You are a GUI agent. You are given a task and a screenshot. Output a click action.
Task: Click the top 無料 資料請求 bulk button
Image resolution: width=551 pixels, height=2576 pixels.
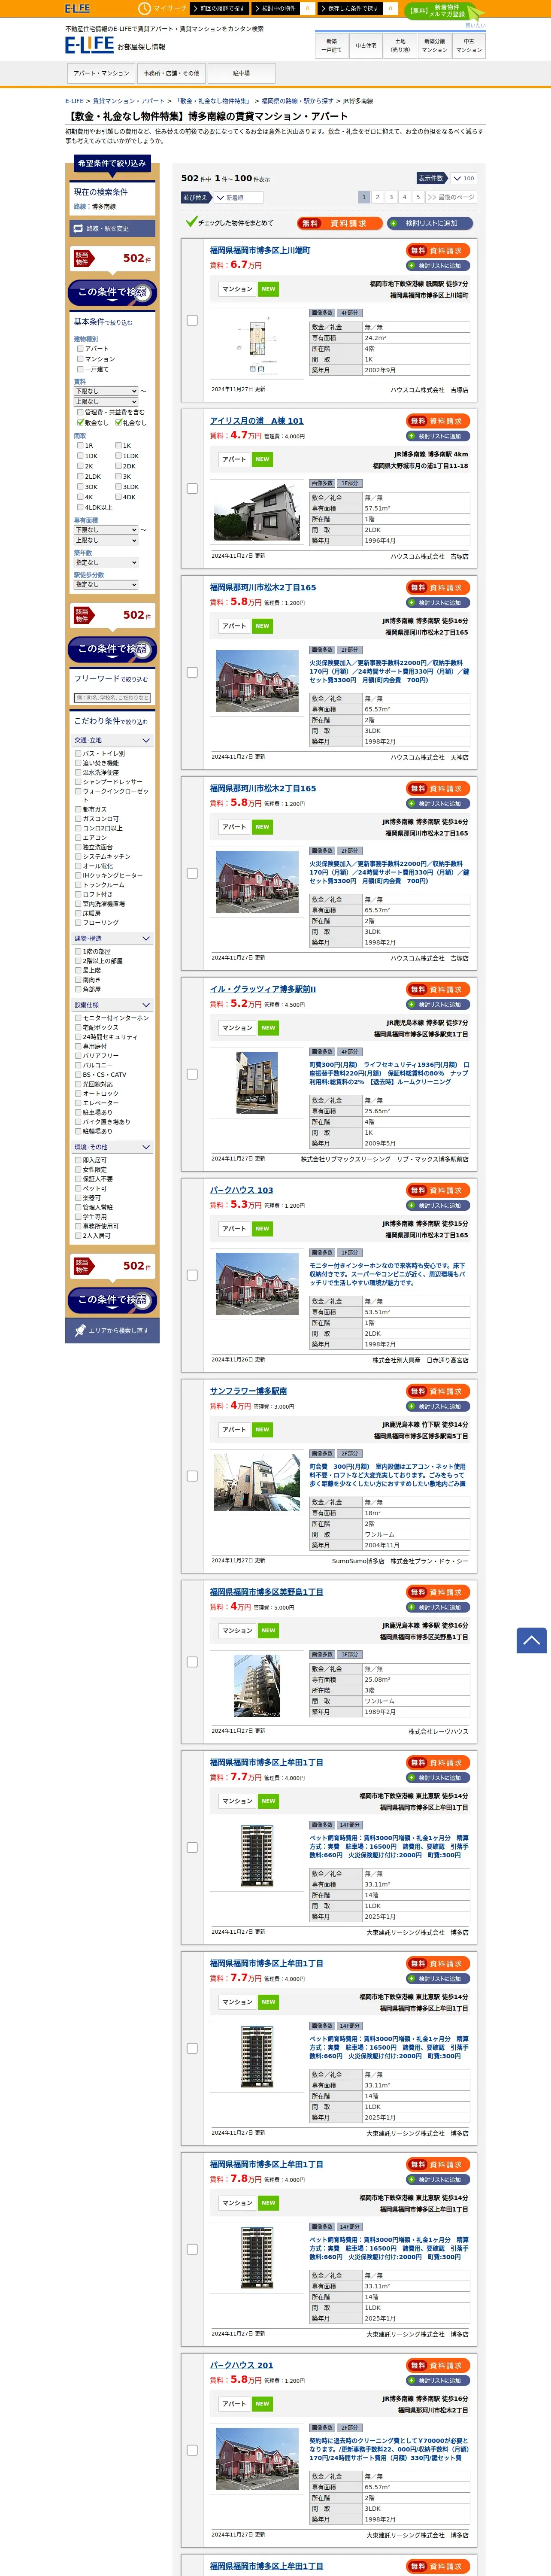point(339,223)
